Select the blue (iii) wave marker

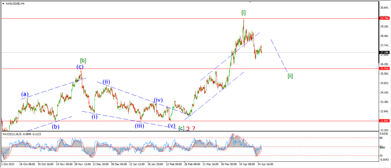(x=139, y=125)
